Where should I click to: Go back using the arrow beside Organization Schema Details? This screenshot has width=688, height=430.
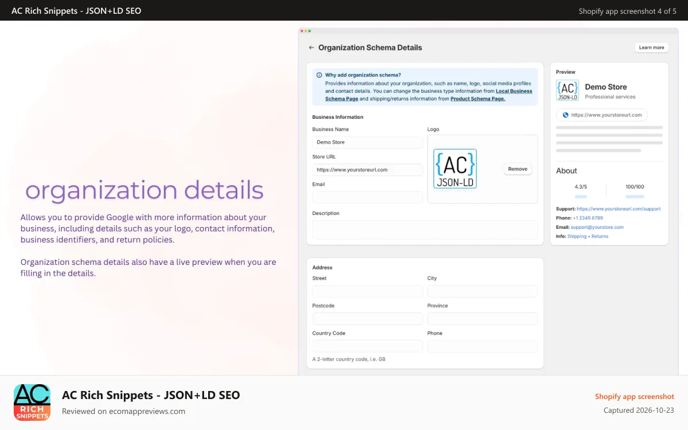(x=311, y=48)
